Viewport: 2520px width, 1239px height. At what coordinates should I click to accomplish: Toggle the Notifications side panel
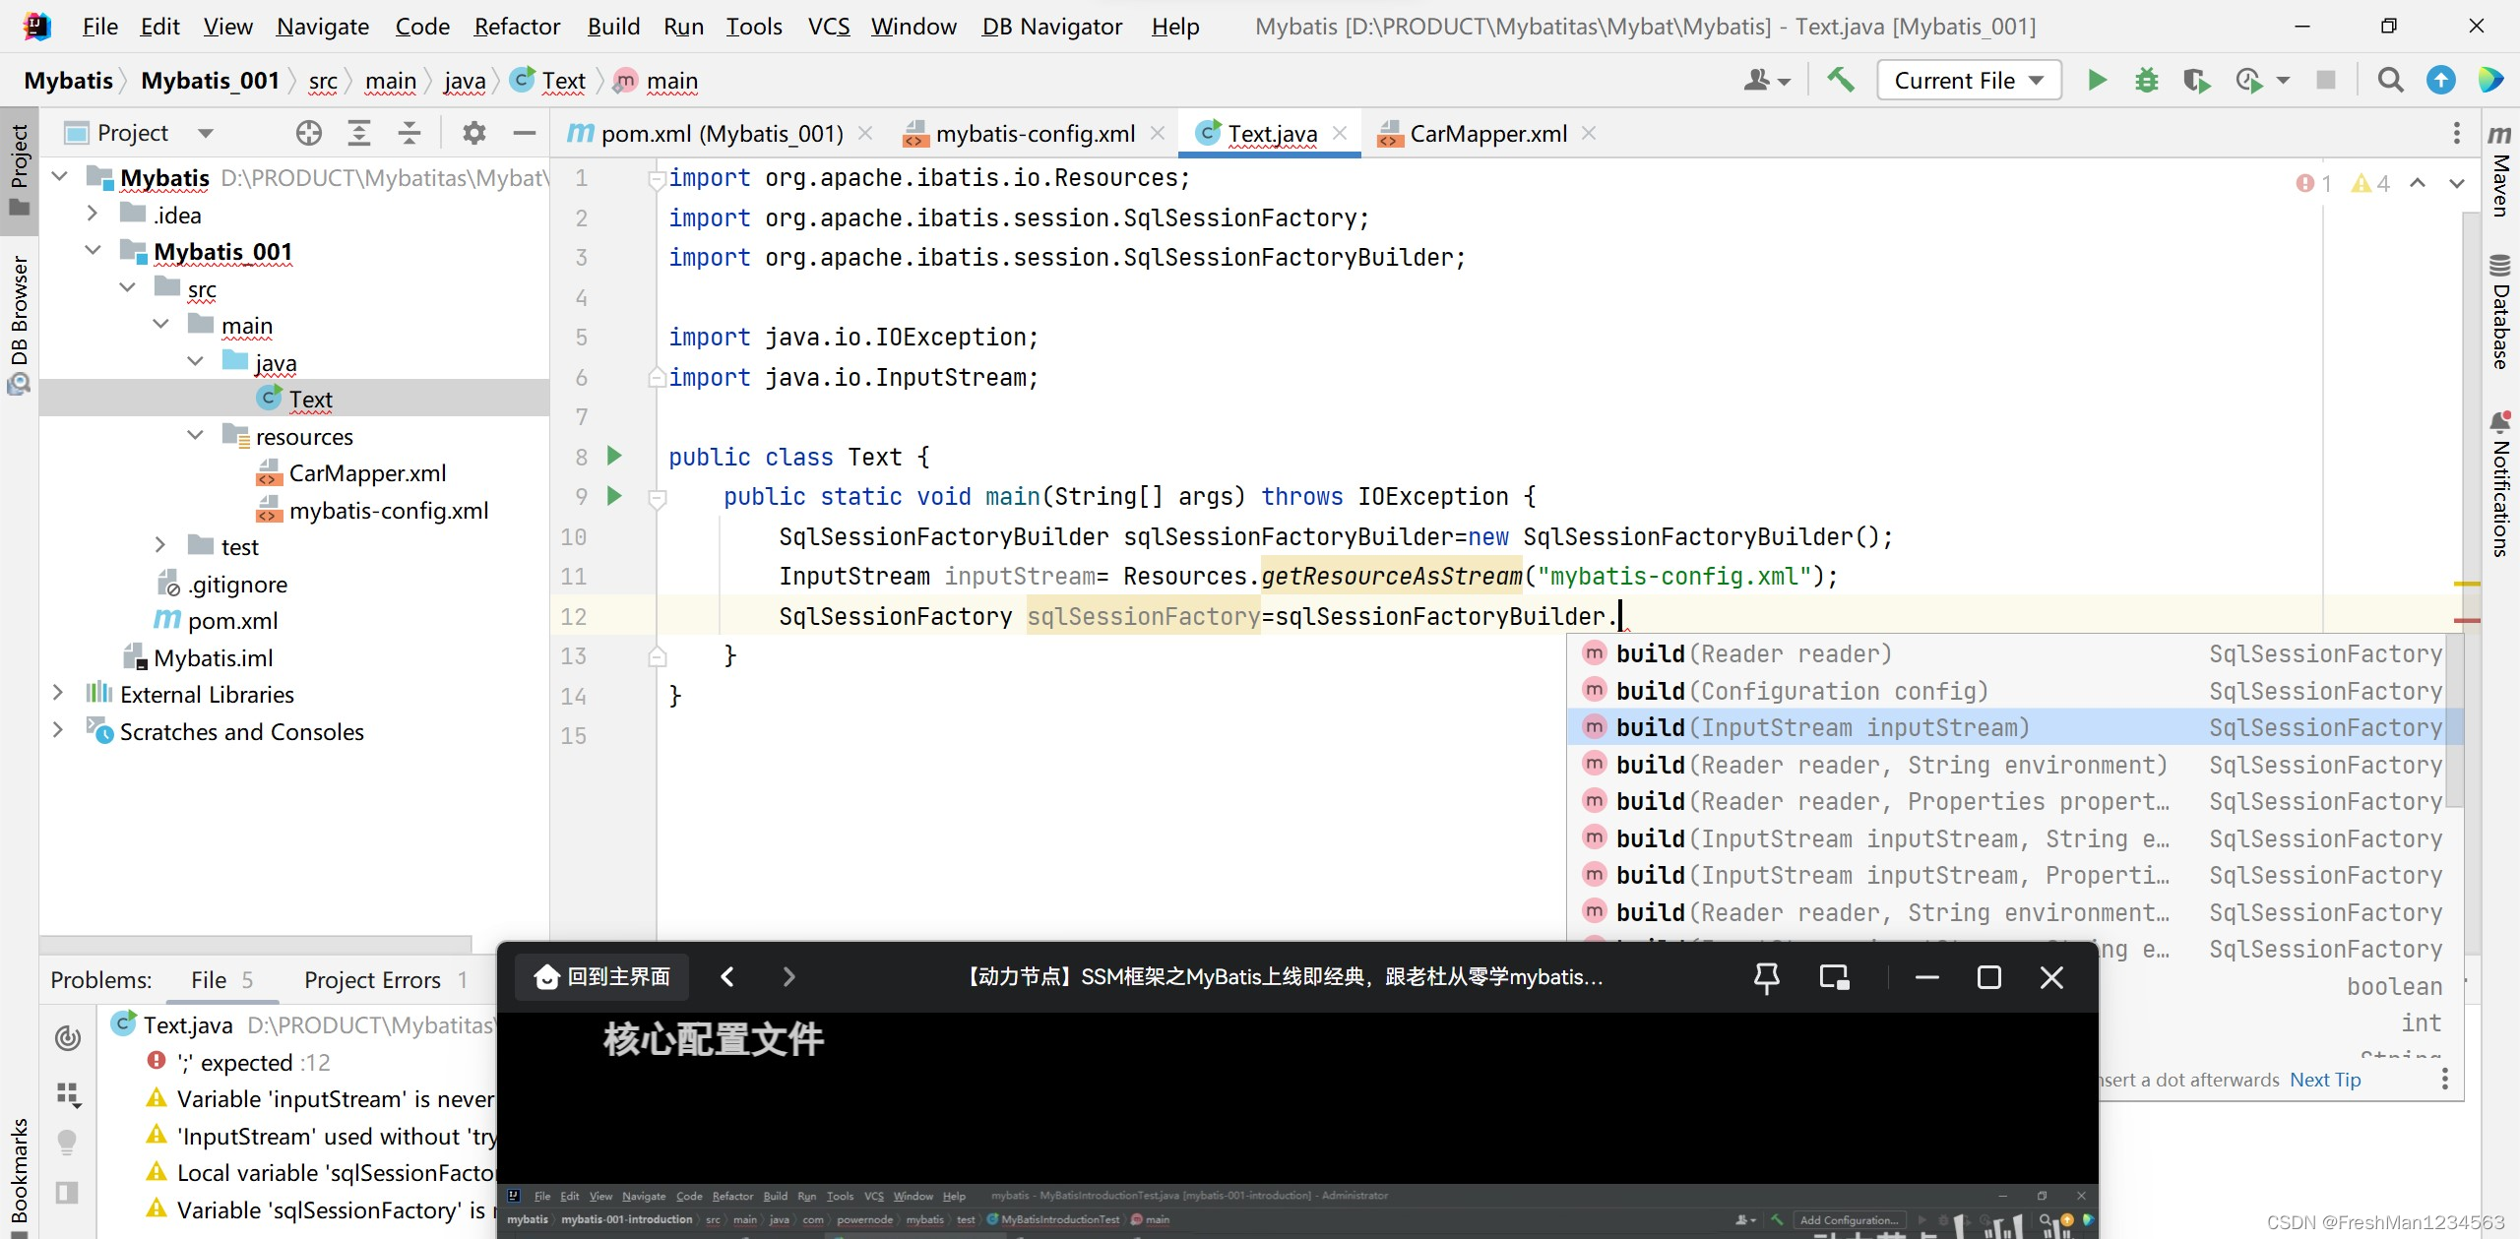pos(2500,482)
